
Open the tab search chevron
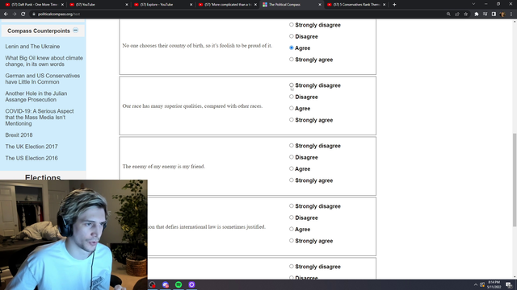click(473, 4)
